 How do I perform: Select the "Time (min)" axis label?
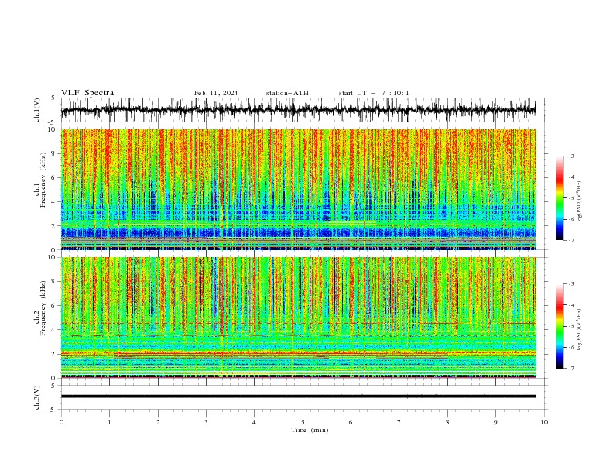coord(310,430)
